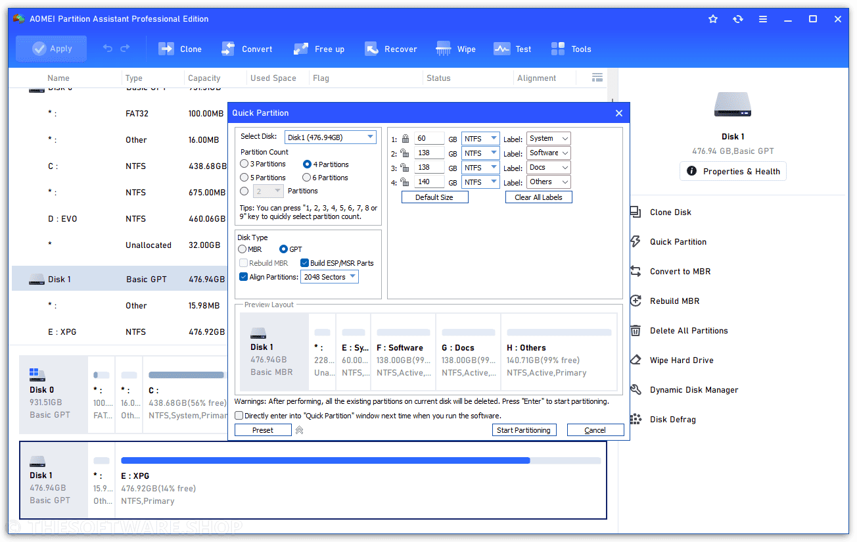Click the Start Partitioning button
Screen dimensions: 857x542
[524, 430]
